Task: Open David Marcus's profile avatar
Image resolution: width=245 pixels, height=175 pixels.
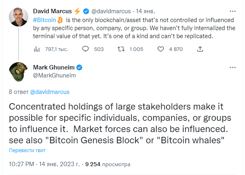Action: (x=19, y=17)
